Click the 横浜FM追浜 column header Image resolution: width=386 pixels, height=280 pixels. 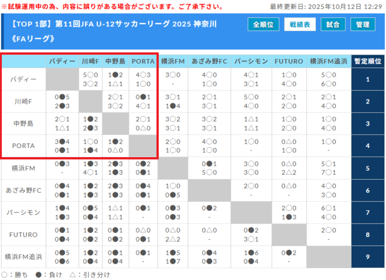click(328, 61)
